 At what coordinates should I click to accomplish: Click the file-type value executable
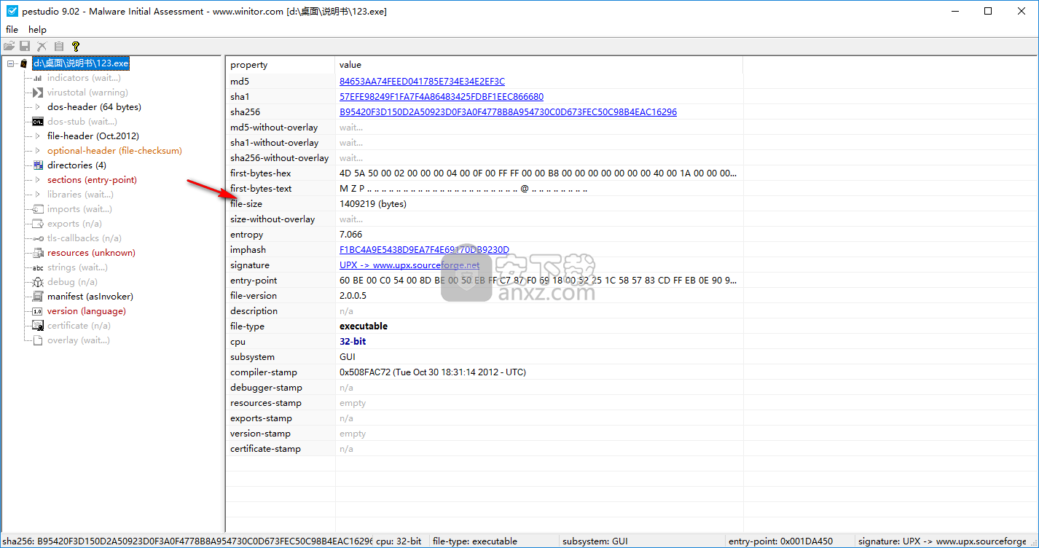[364, 326]
